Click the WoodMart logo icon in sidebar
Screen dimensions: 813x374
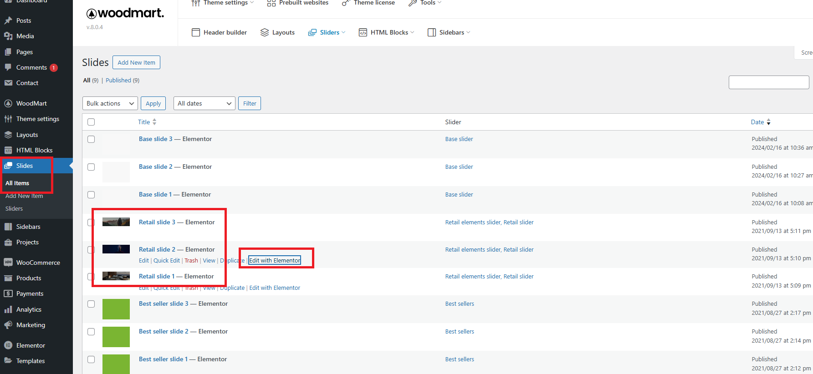pyautogui.click(x=8, y=103)
